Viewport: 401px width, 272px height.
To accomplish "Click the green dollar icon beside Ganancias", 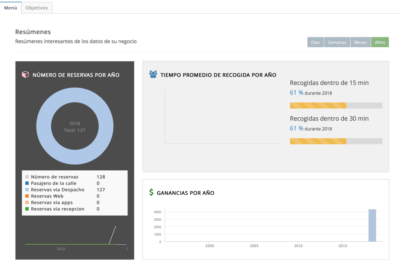I will click(x=151, y=193).
